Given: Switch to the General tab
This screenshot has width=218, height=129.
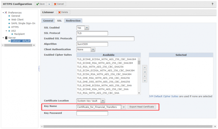Looking at the screenshot, I should point(48,21).
